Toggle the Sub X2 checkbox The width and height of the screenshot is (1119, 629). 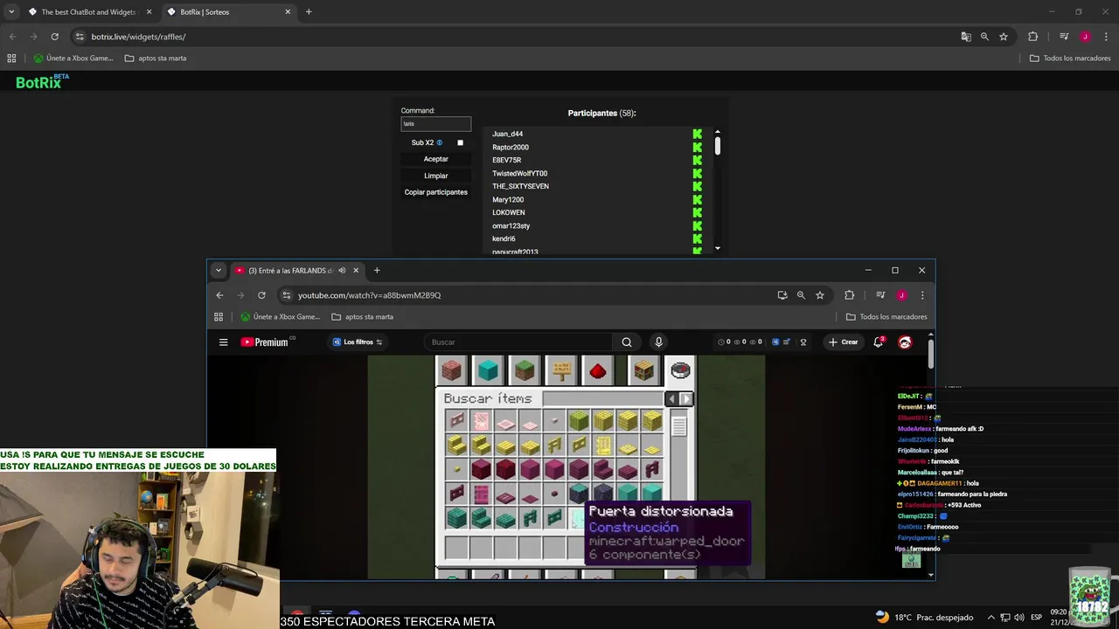460,142
